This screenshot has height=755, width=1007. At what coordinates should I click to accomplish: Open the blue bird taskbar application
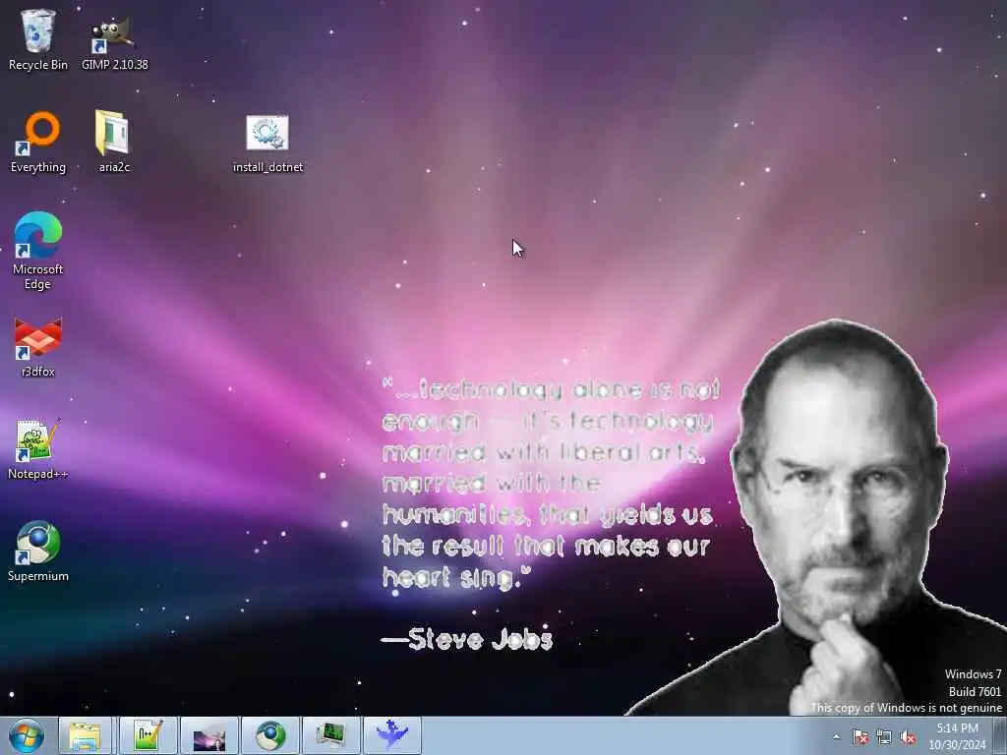click(392, 735)
